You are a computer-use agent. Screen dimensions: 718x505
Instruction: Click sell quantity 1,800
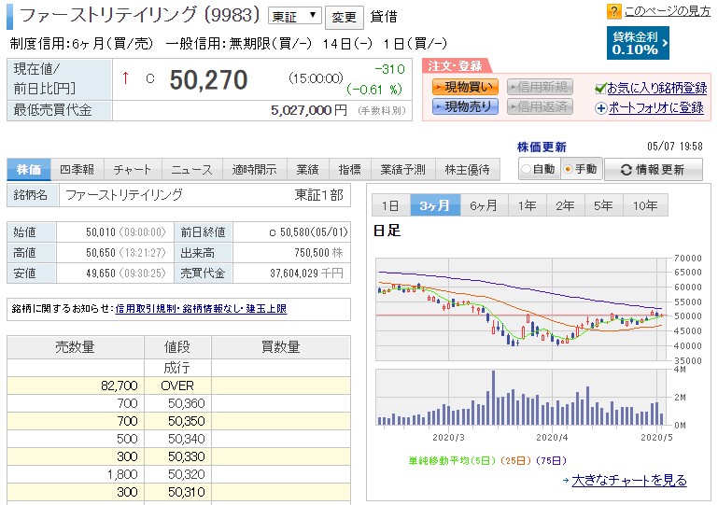tap(122, 474)
